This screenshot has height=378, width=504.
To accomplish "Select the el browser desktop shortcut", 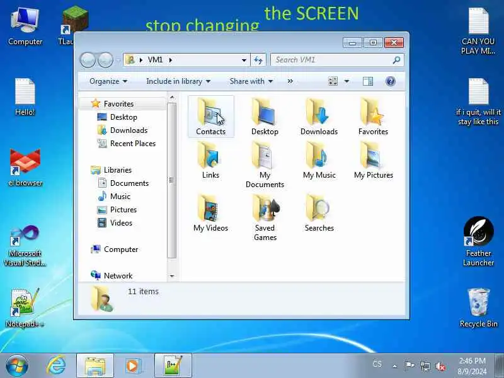I will 25,168.
